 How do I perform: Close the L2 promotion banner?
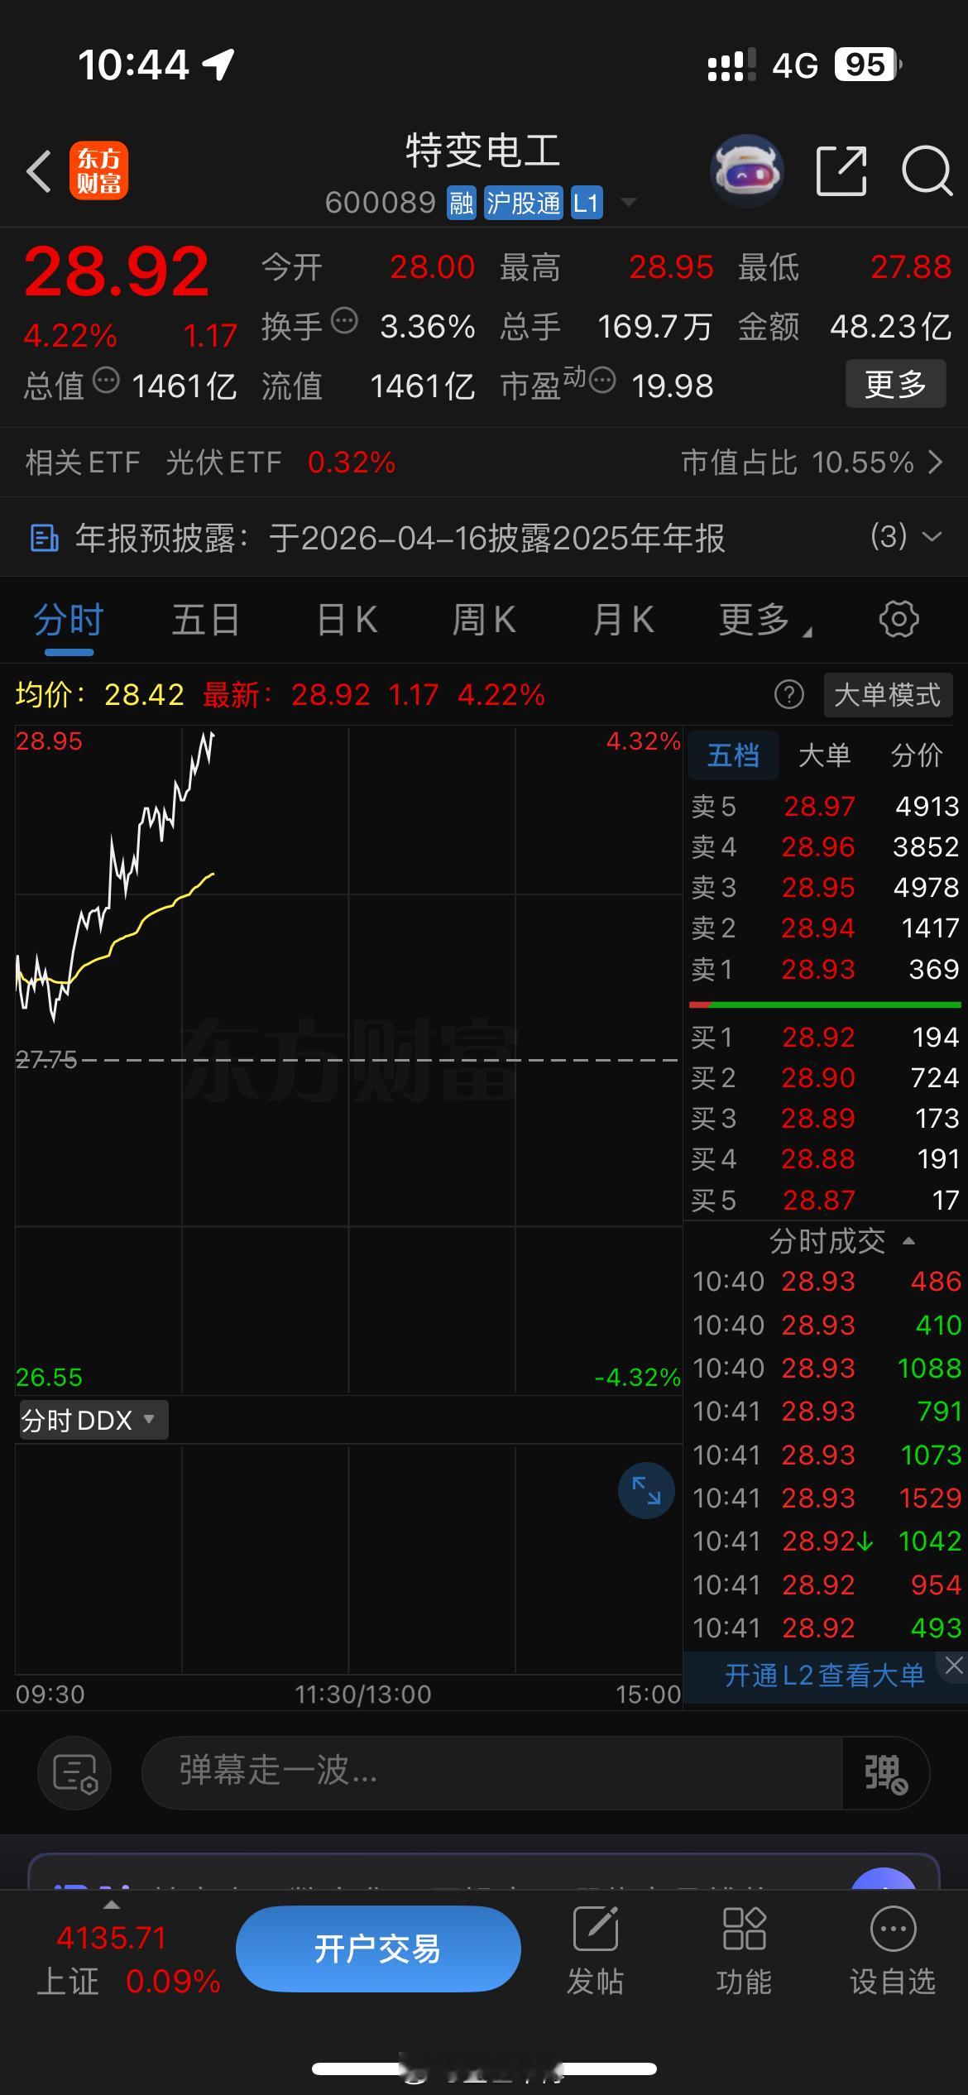click(x=954, y=1666)
